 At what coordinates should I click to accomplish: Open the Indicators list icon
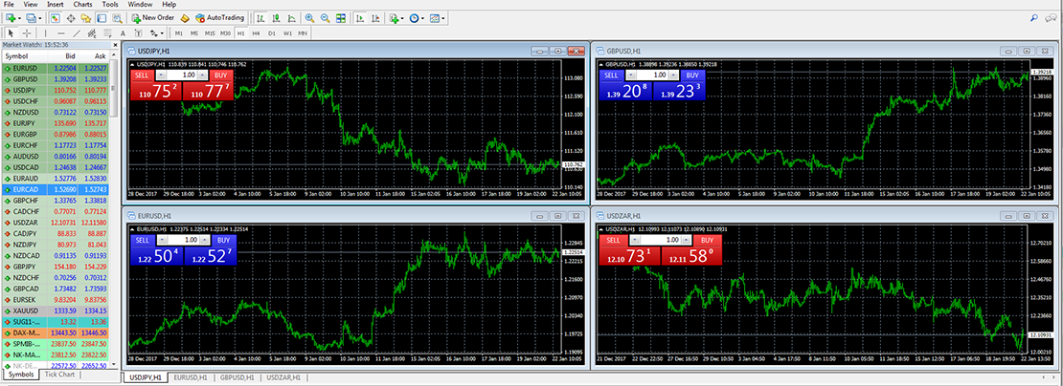point(395,17)
